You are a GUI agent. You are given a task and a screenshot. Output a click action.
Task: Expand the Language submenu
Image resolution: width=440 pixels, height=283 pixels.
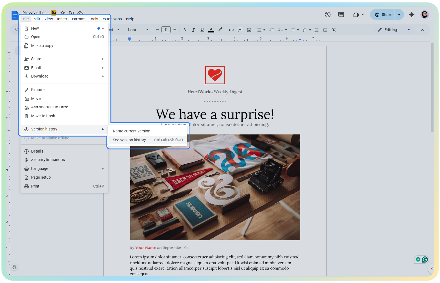(64, 169)
